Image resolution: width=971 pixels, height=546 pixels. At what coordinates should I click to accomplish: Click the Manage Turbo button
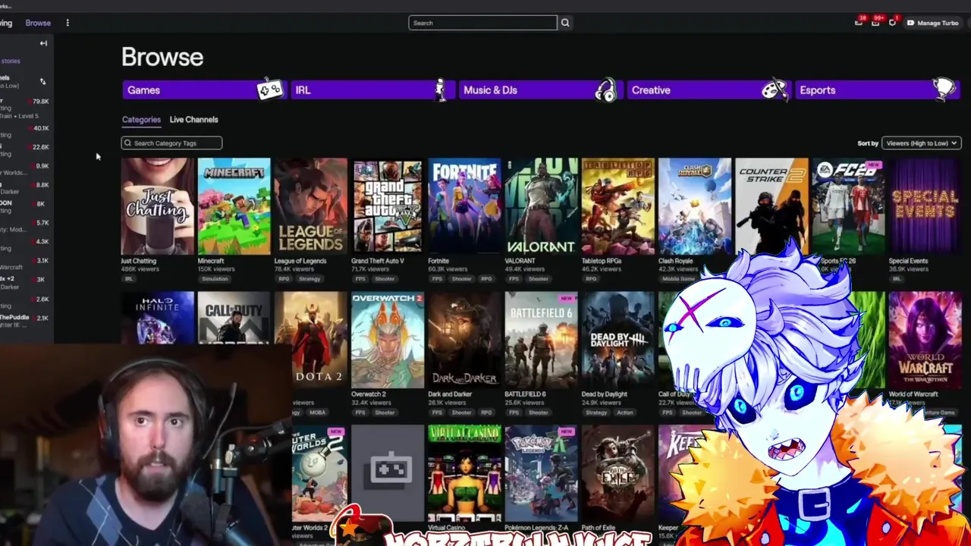click(x=933, y=23)
